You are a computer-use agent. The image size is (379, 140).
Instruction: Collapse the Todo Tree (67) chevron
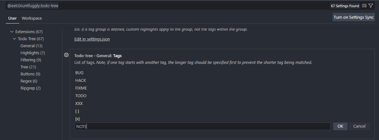point(14,39)
